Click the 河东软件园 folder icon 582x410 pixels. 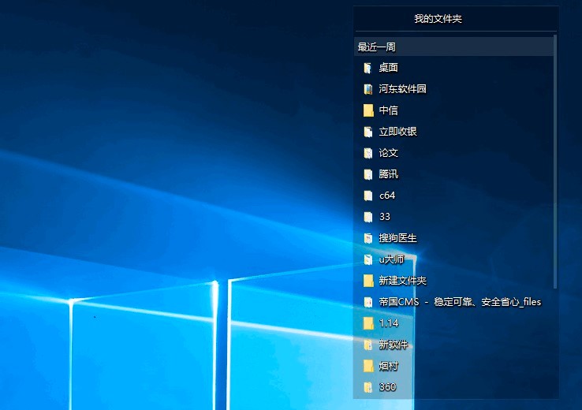(367, 89)
